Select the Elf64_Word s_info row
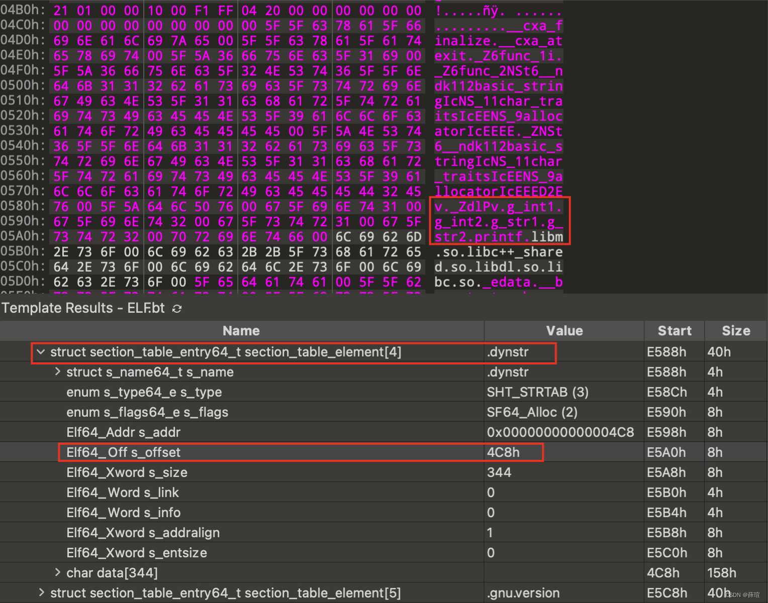 [x=383, y=513]
